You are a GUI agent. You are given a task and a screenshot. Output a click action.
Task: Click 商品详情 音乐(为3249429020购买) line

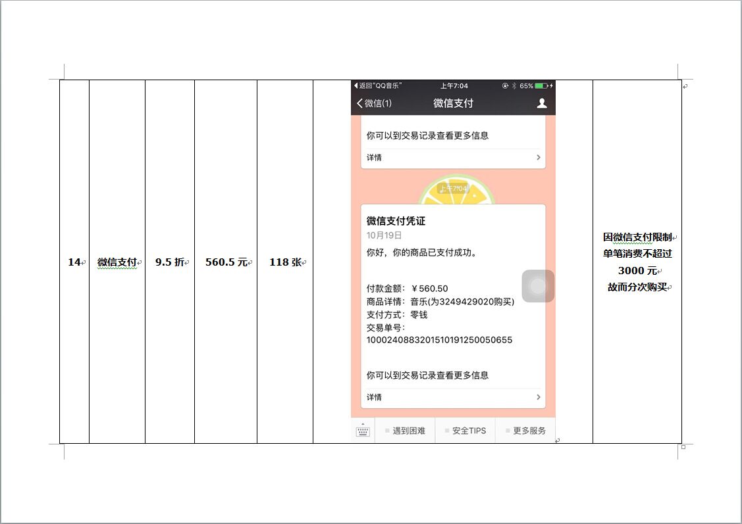pos(440,302)
